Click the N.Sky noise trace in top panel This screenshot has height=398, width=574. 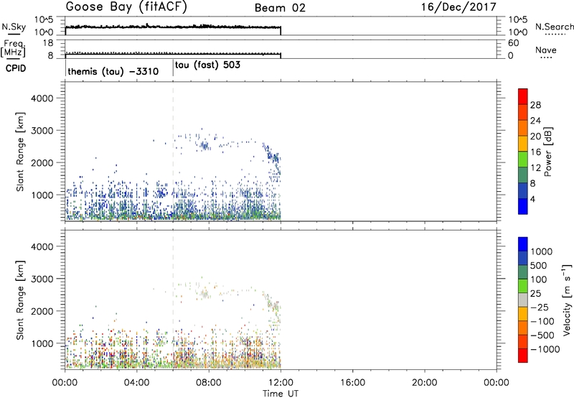(x=173, y=27)
